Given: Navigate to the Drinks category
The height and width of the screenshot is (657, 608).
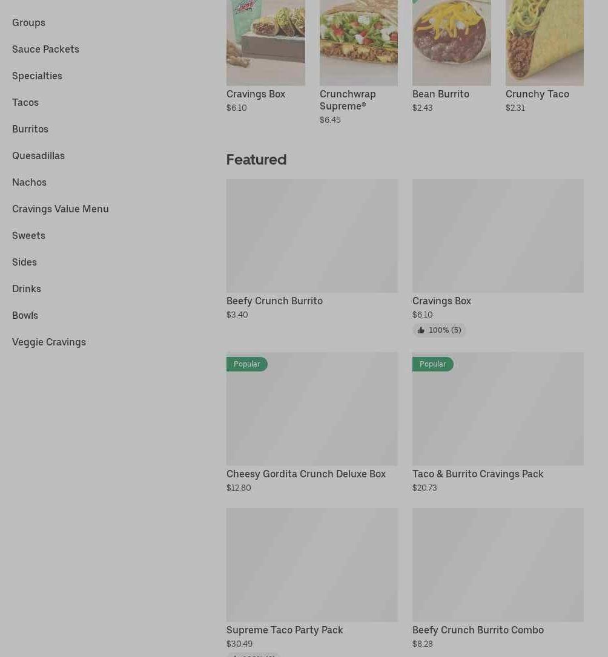Looking at the screenshot, I should click(x=27, y=289).
